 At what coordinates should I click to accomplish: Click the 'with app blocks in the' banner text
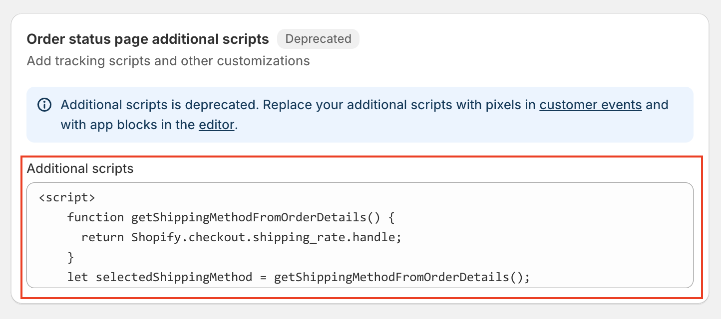pyautogui.click(x=127, y=125)
